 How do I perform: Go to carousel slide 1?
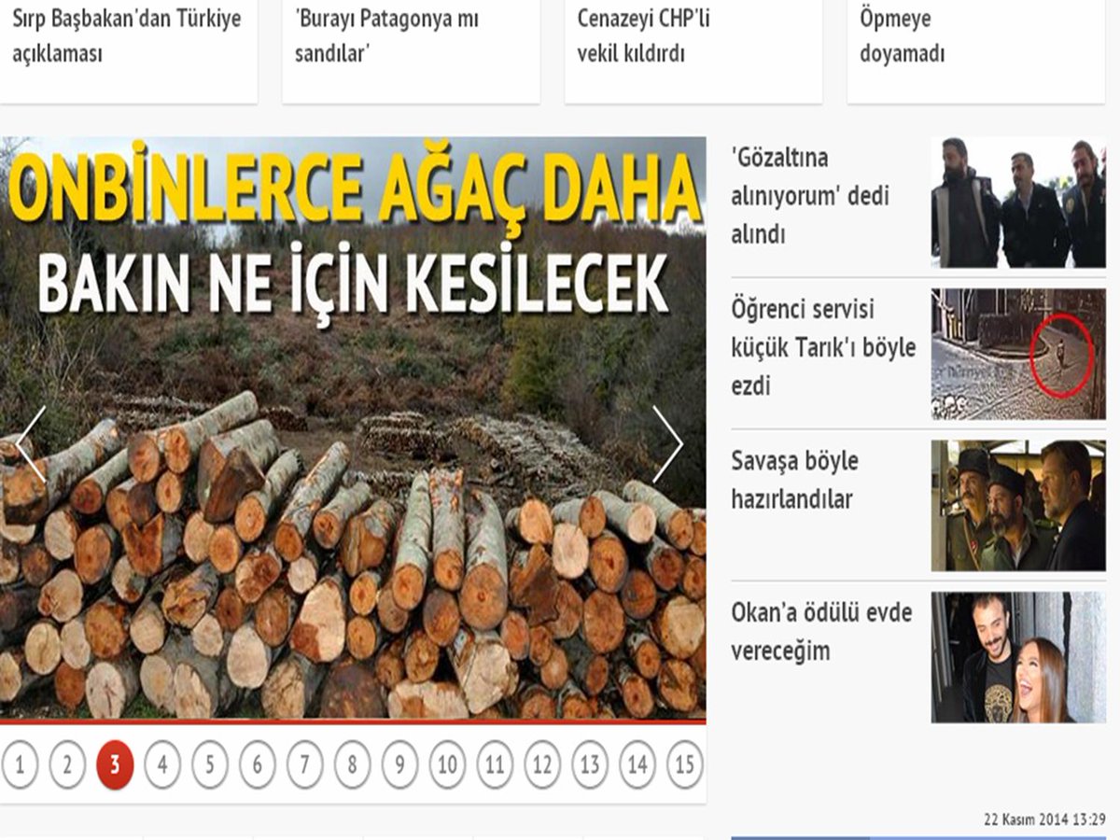[20, 766]
